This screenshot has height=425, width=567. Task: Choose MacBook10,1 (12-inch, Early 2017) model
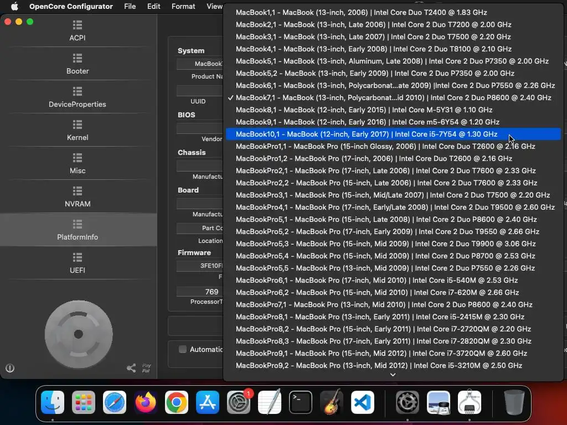[x=393, y=134]
